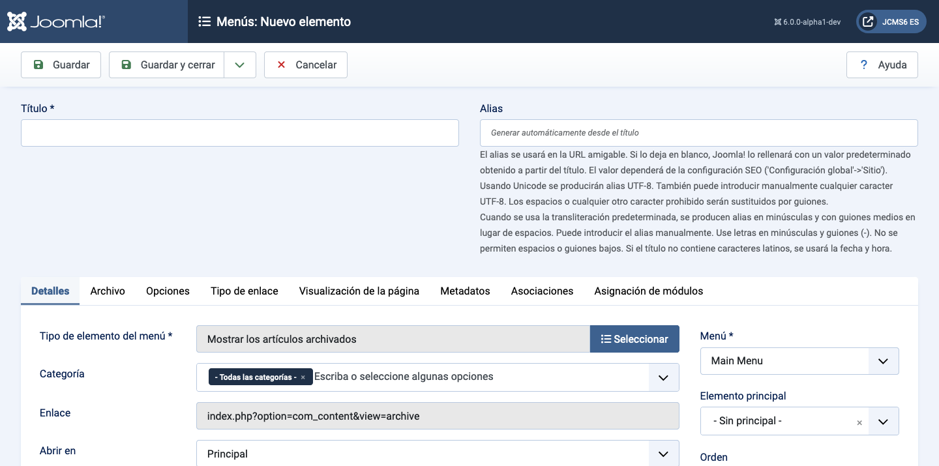Expand the Elemento principal dropdown chevron
939x466 pixels.
tap(884, 421)
